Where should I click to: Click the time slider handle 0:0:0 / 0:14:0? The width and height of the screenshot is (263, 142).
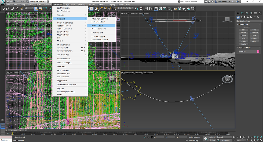16,130
